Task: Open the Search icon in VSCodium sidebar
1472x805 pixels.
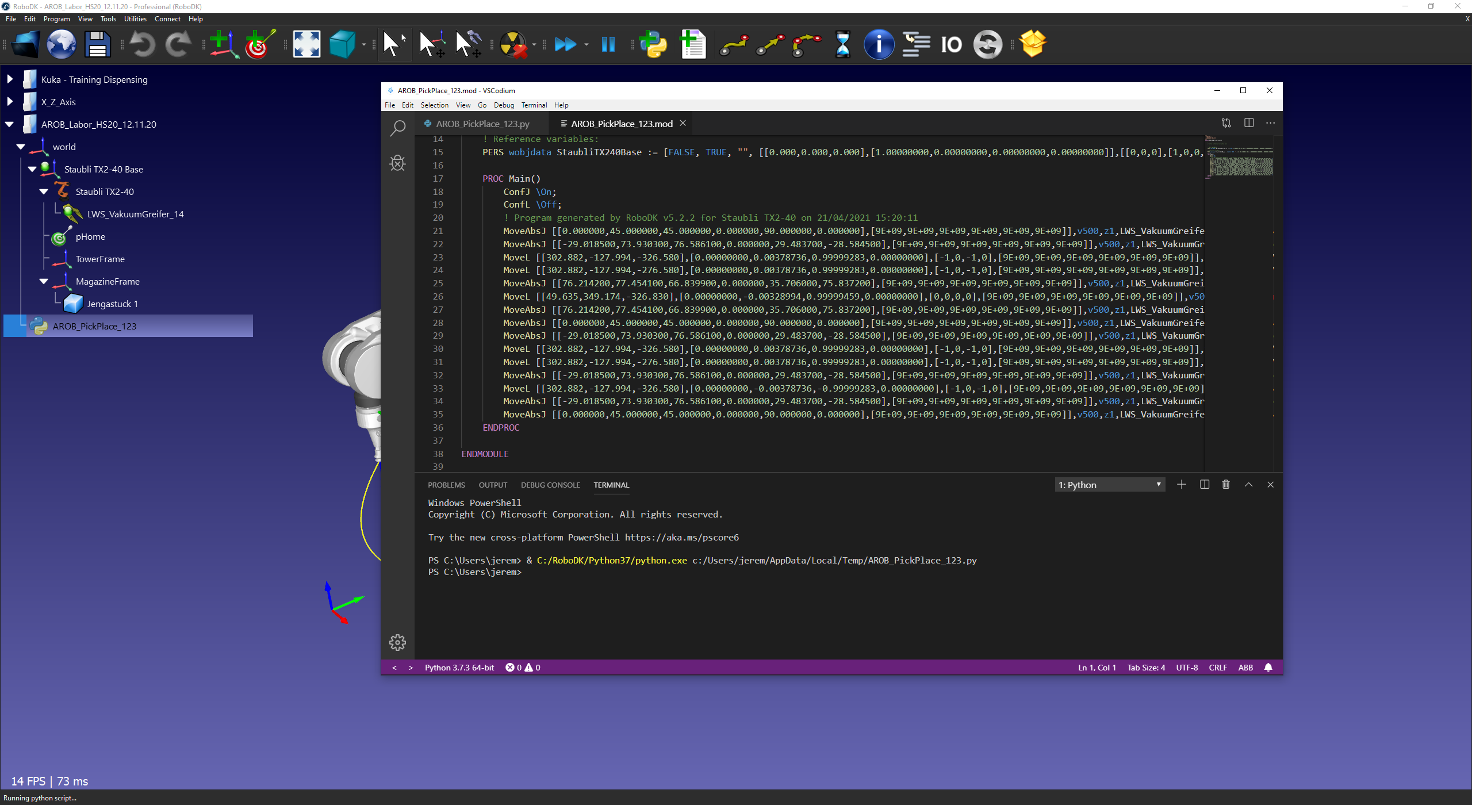Action: (397, 128)
